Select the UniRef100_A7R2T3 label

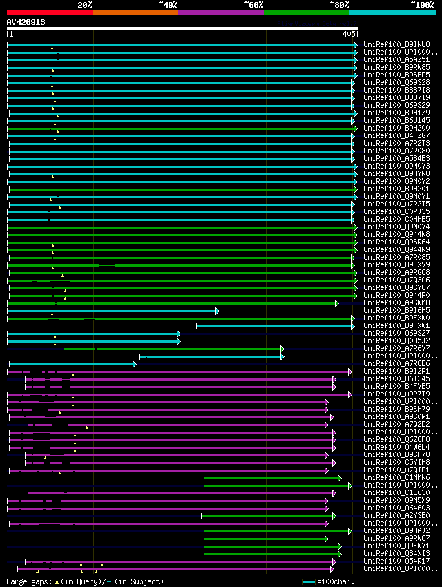pos(396,144)
